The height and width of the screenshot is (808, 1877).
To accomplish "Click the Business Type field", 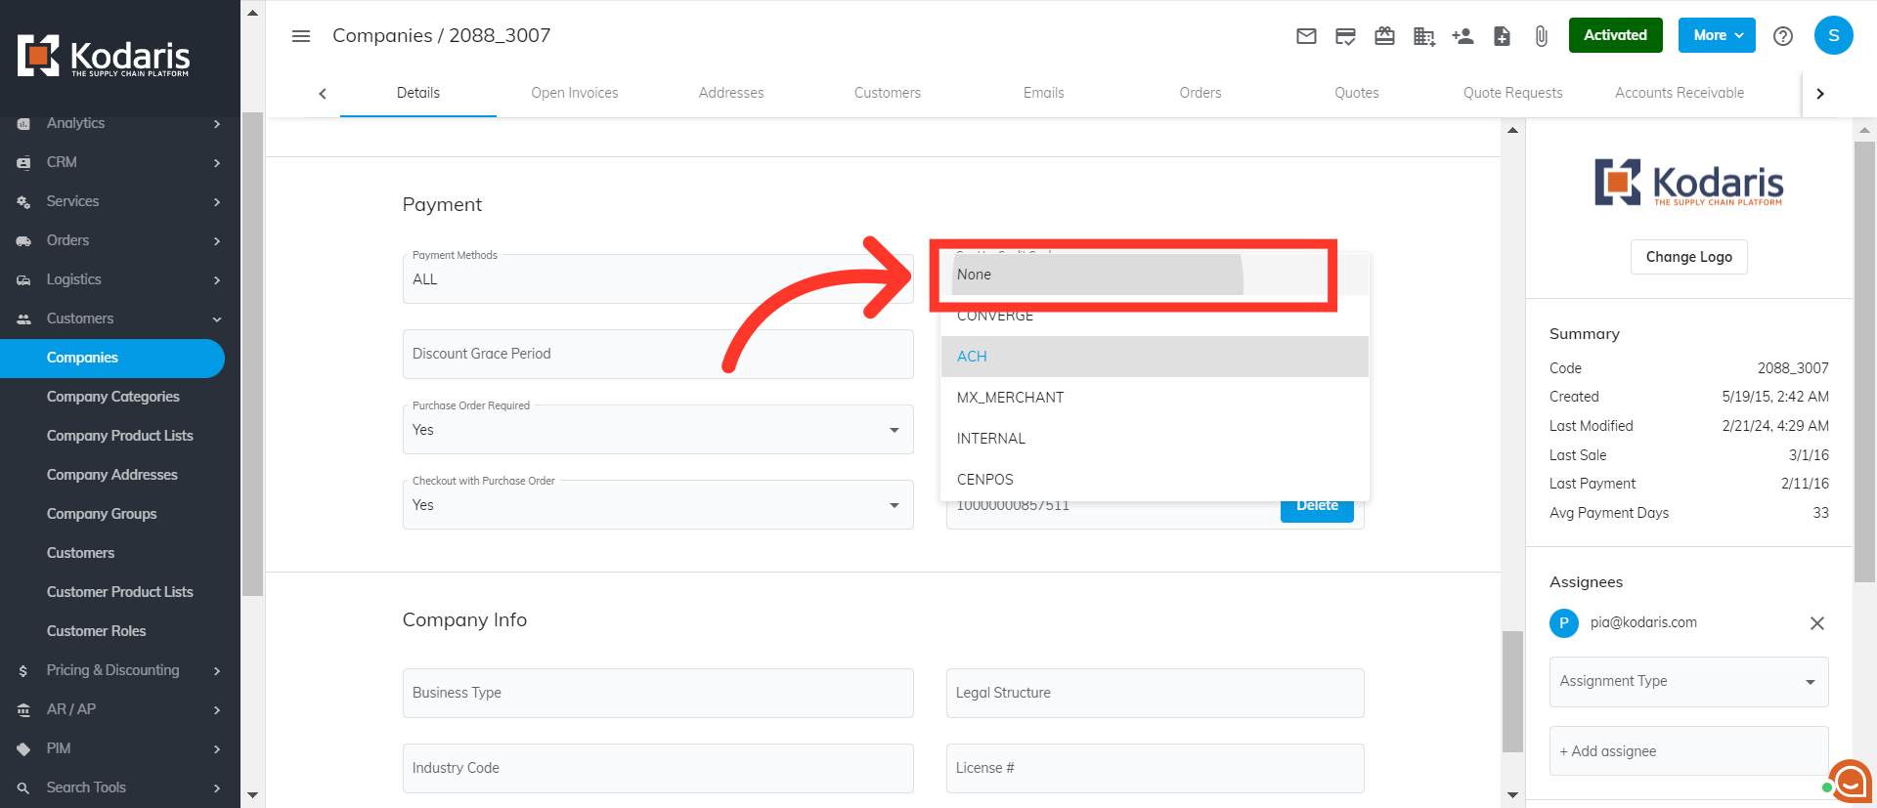I will 658,693.
